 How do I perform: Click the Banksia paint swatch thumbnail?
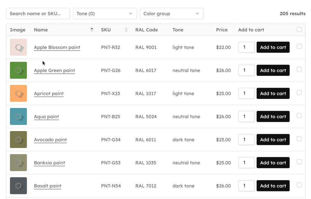18,162
